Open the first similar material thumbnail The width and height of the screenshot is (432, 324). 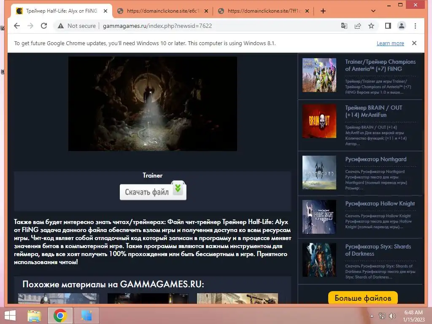58,298
